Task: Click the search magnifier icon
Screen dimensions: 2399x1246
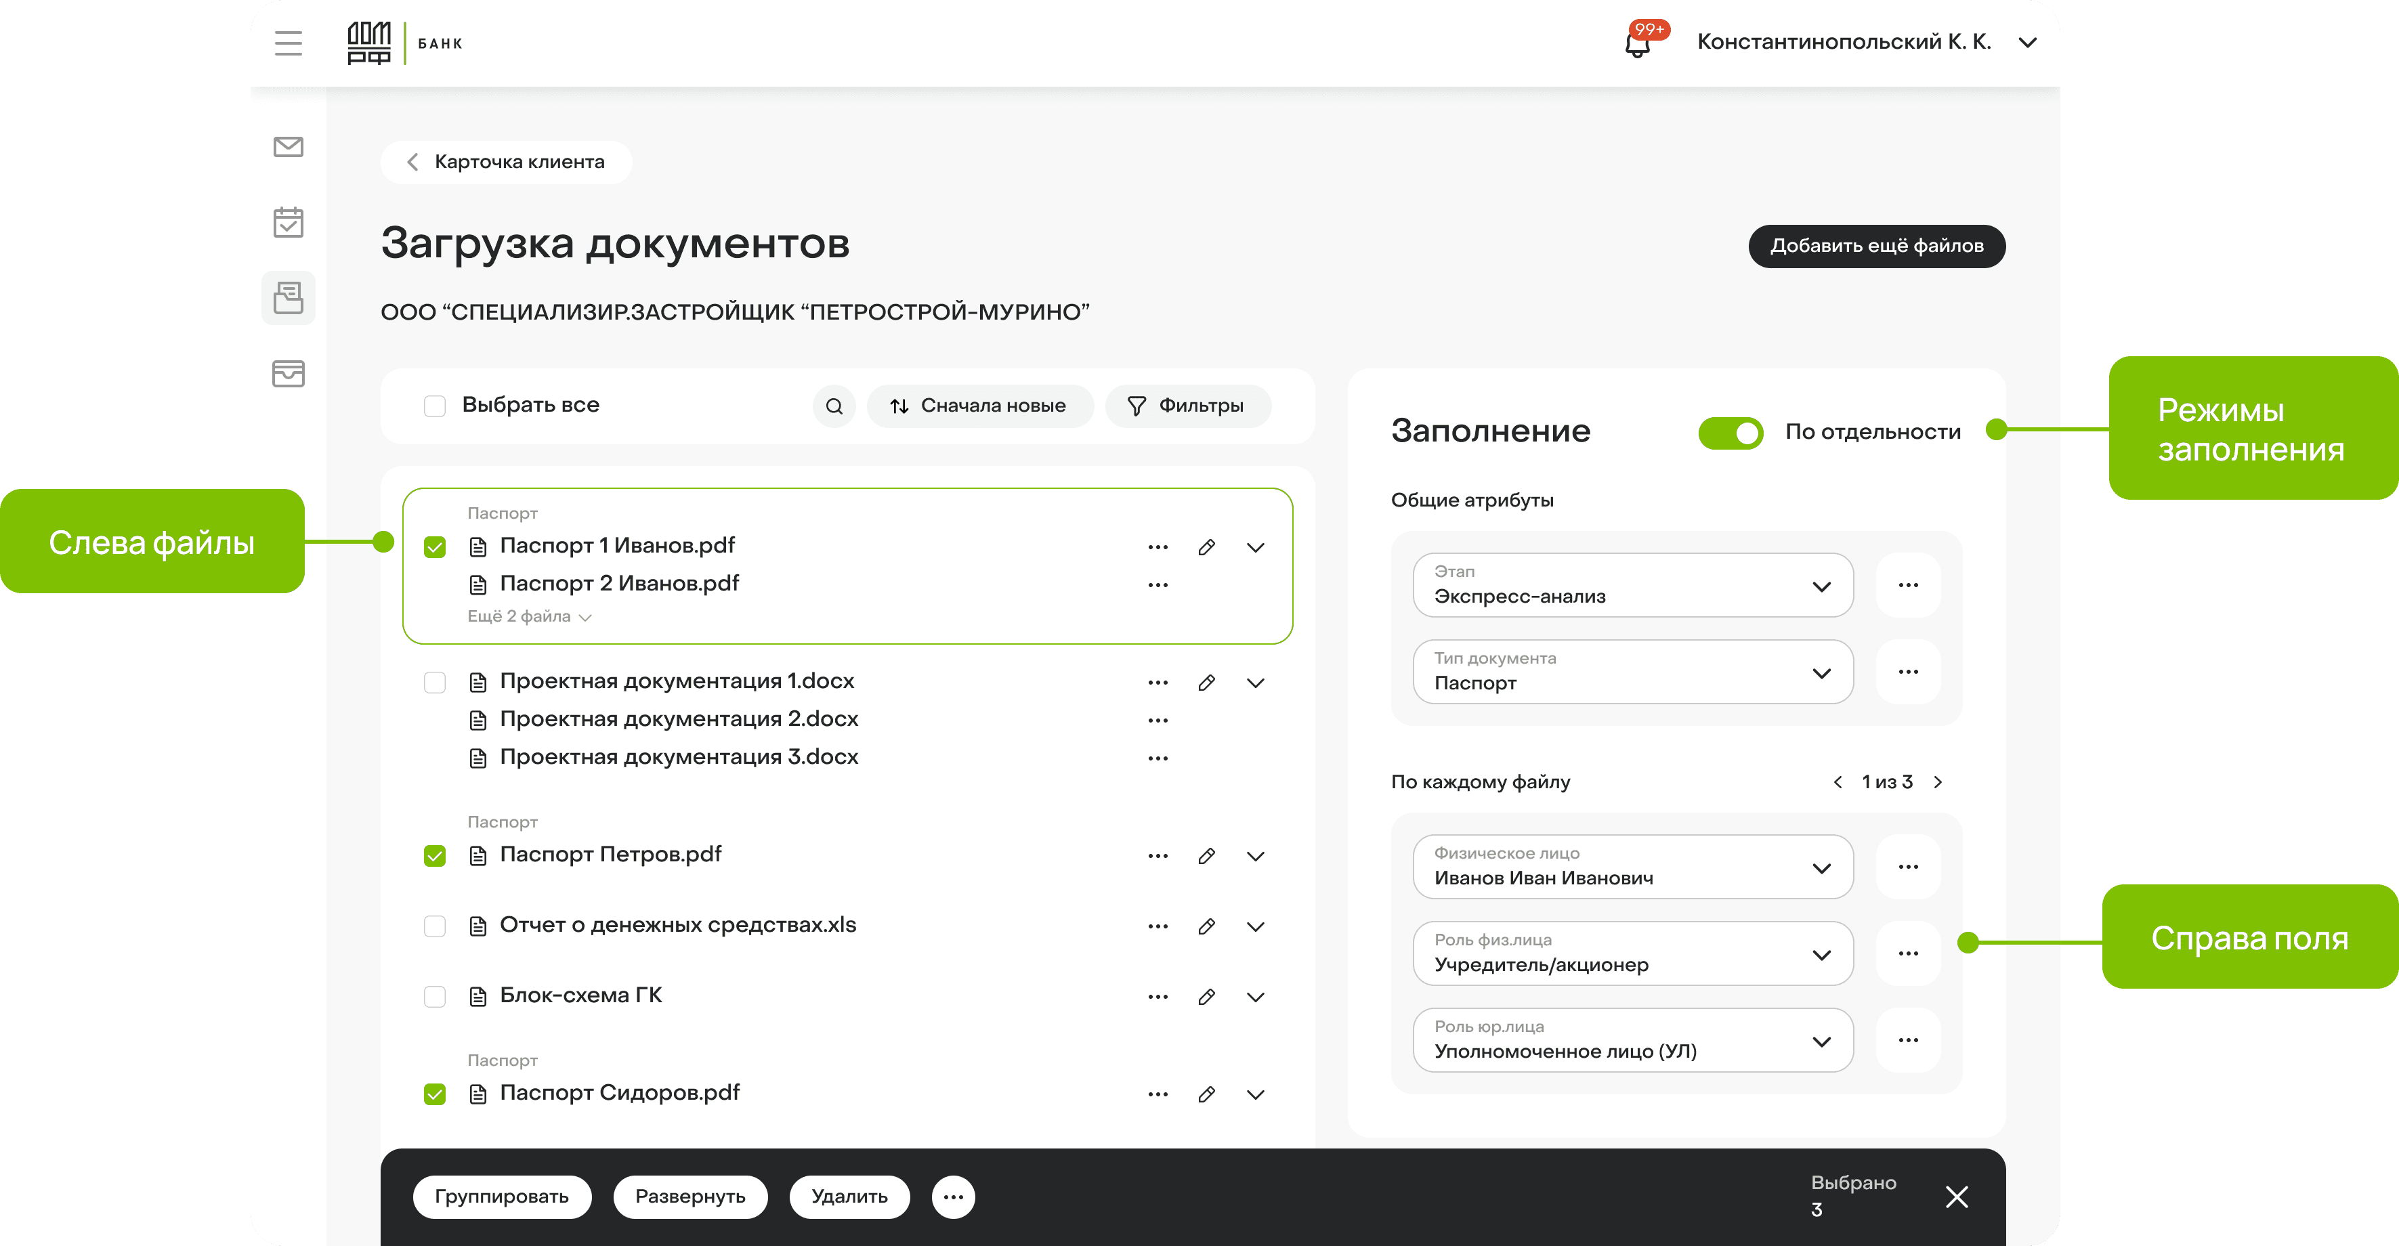Action: [x=834, y=406]
